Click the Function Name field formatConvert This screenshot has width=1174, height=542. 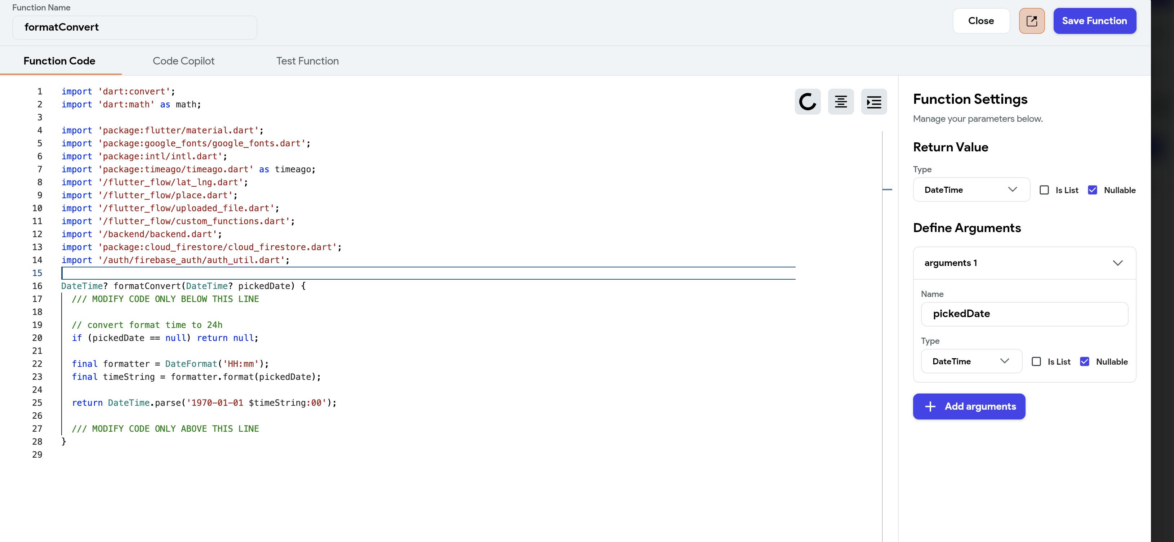point(134,27)
